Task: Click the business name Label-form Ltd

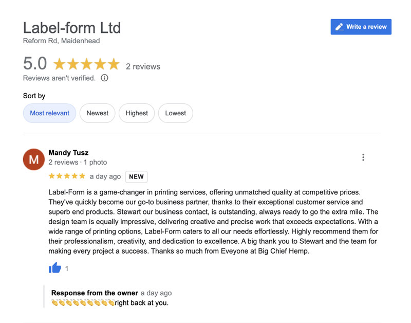Action: point(71,28)
